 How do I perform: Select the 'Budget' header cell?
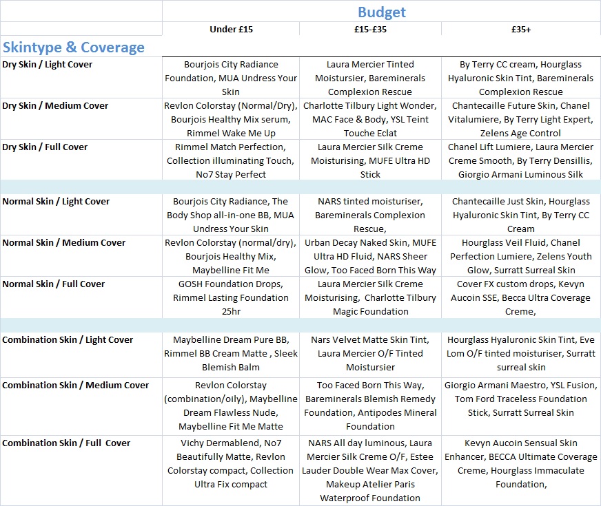click(381, 12)
